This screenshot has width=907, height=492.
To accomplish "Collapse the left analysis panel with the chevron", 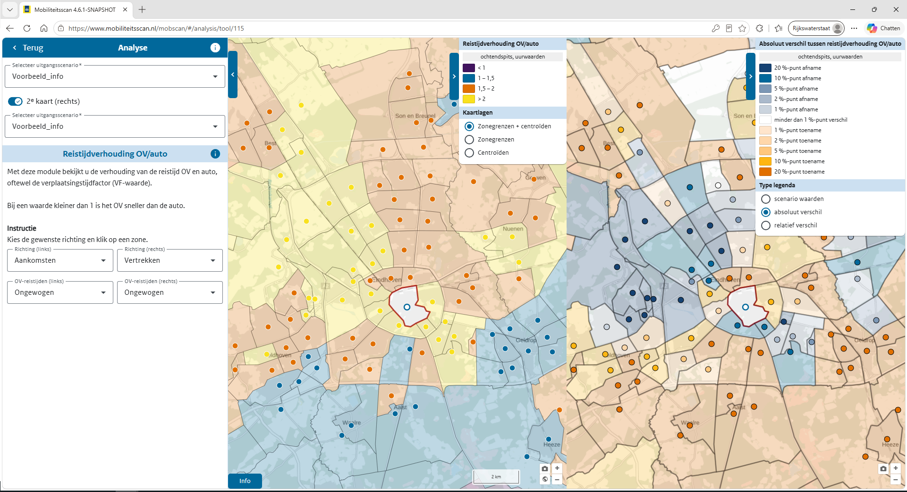I will 233,75.
